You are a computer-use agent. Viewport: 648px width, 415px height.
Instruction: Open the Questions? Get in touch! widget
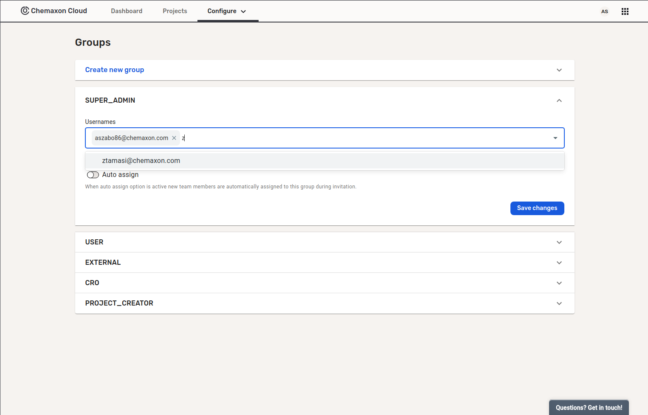click(x=589, y=407)
